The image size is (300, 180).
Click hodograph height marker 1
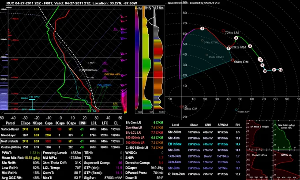tap(202, 29)
